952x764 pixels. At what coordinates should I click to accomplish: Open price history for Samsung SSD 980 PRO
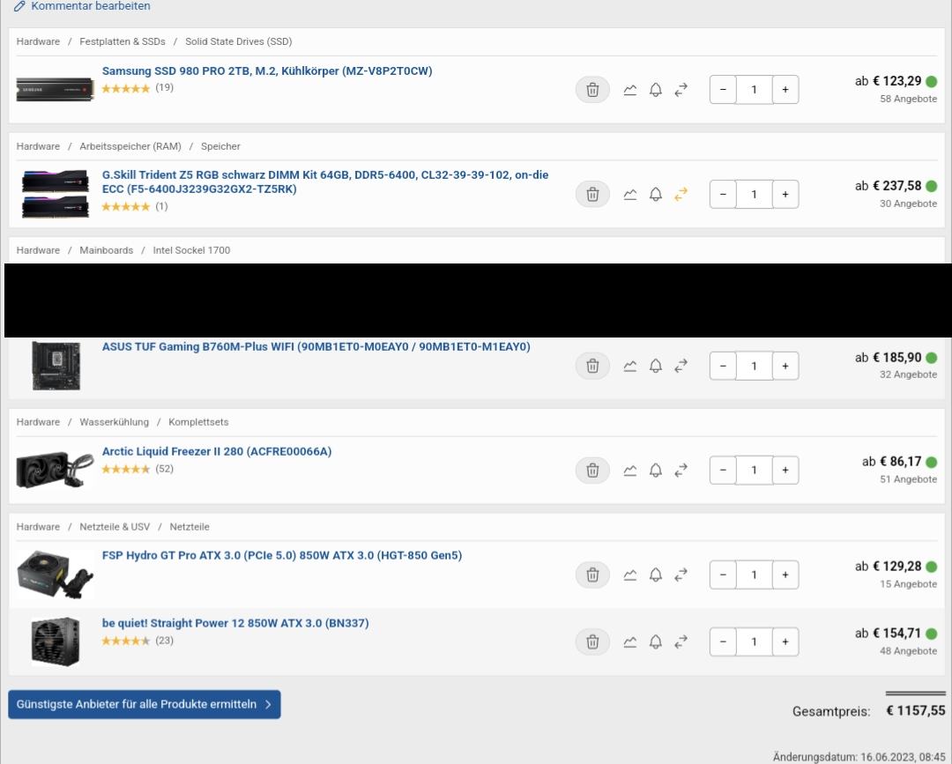tap(630, 90)
